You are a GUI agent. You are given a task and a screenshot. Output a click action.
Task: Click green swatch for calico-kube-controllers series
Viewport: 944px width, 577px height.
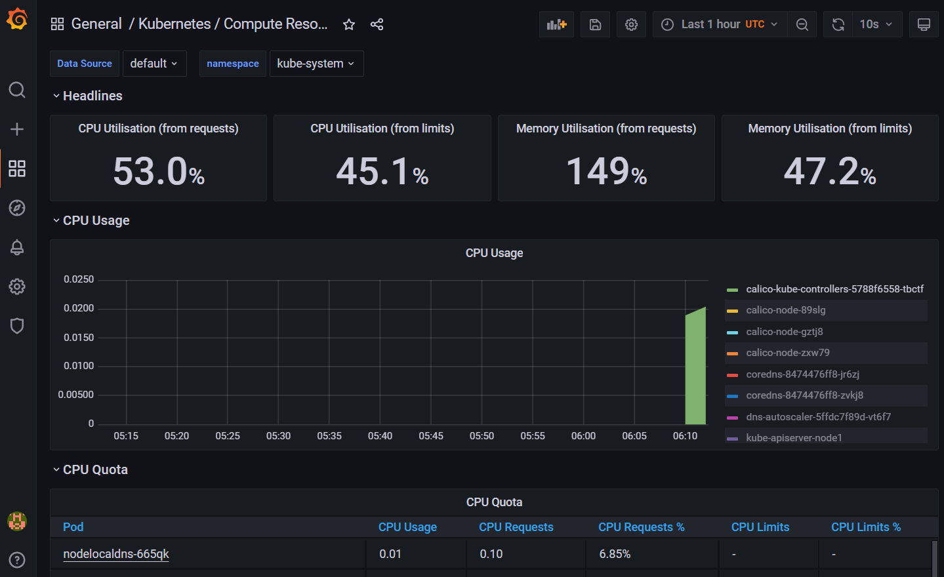[x=733, y=290]
